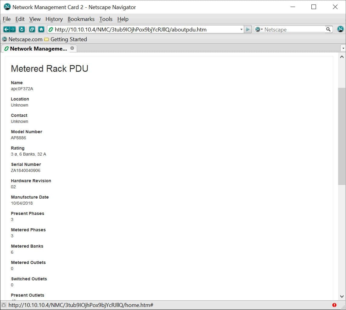Click the Back navigation arrow
The height and width of the screenshot is (310, 346).
tap(6, 29)
